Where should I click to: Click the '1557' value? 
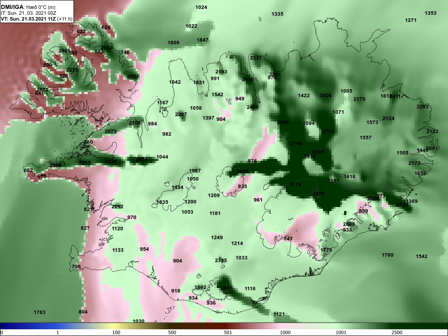pyautogui.click(x=366, y=138)
